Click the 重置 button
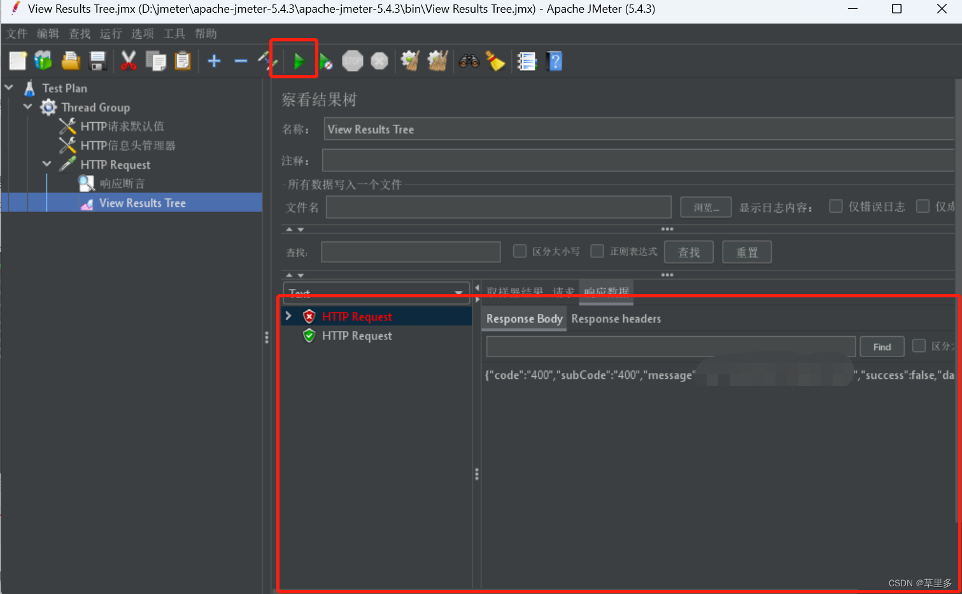Image resolution: width=962 pixels, height=594 pixels. [x=747, y=252]
